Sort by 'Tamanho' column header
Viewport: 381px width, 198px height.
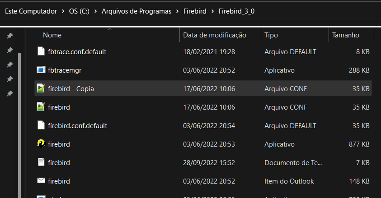(346, 35)
